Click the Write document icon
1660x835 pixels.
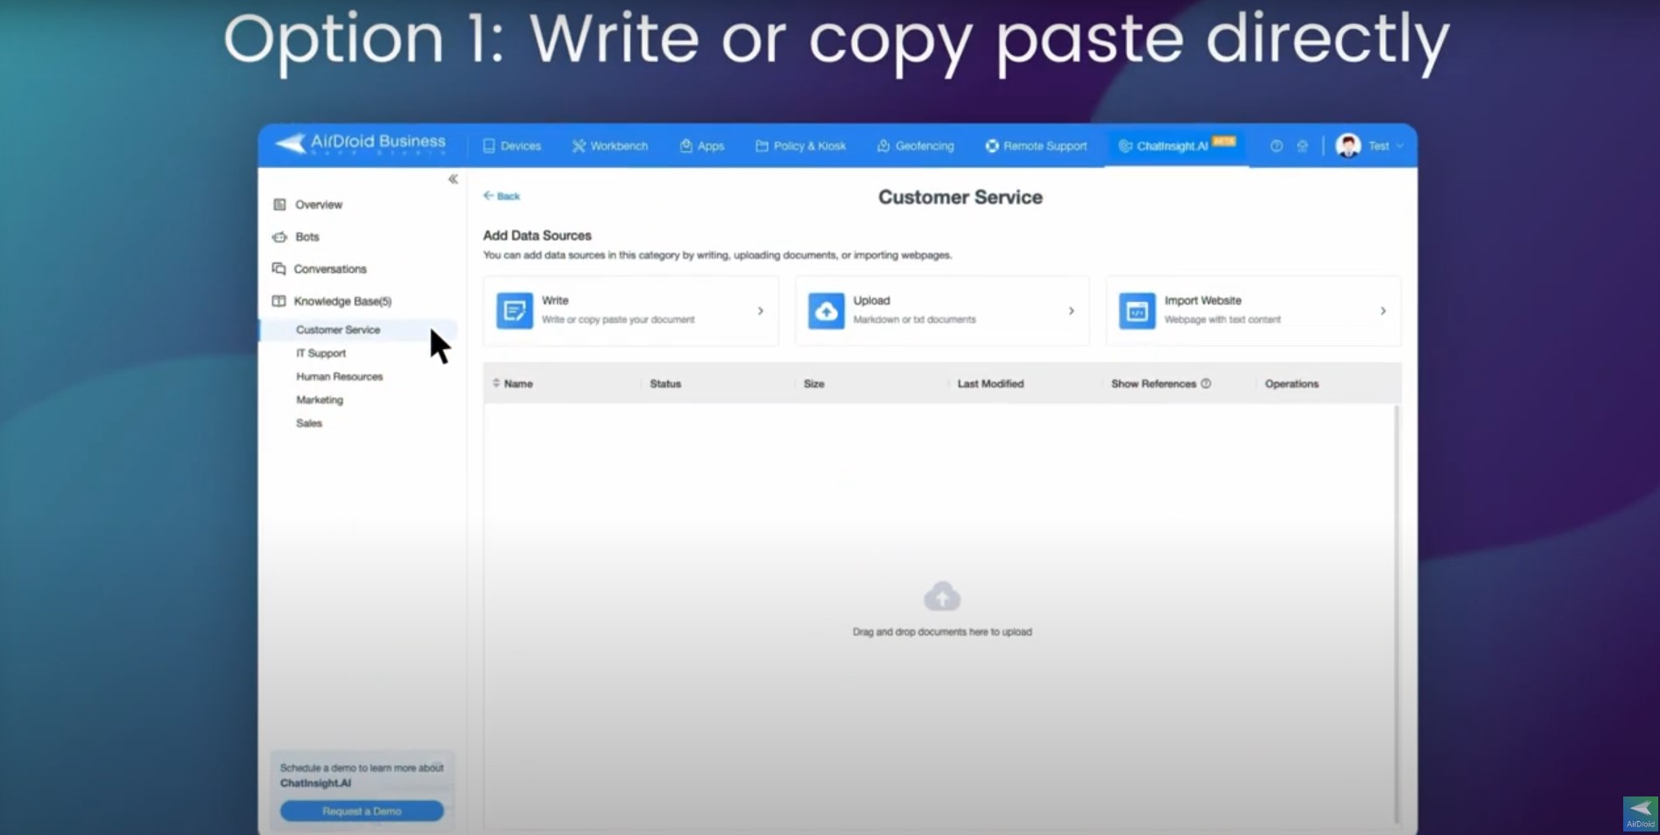(x=515, y=311)
